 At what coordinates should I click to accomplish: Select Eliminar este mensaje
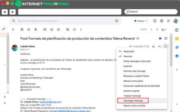click(x=142, y=71)
